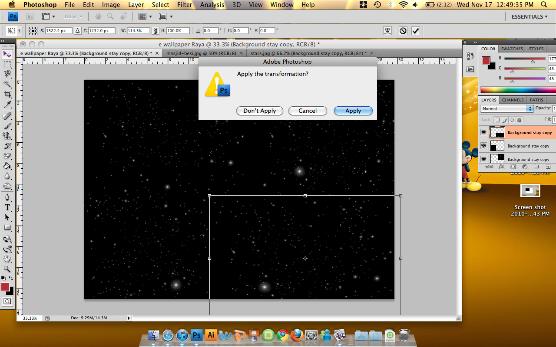This screenshot has height=347, width=556.
Task: Switch to warp mode icon
Action: pyautogui.click(x=387, y=31)
